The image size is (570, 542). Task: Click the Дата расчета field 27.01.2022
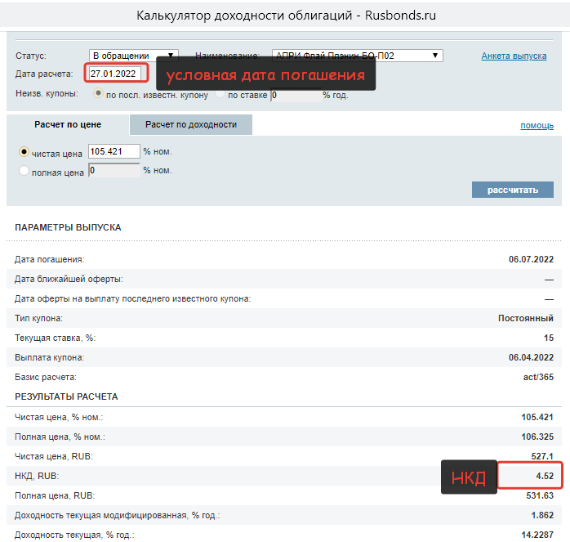(x=115, y=74)
